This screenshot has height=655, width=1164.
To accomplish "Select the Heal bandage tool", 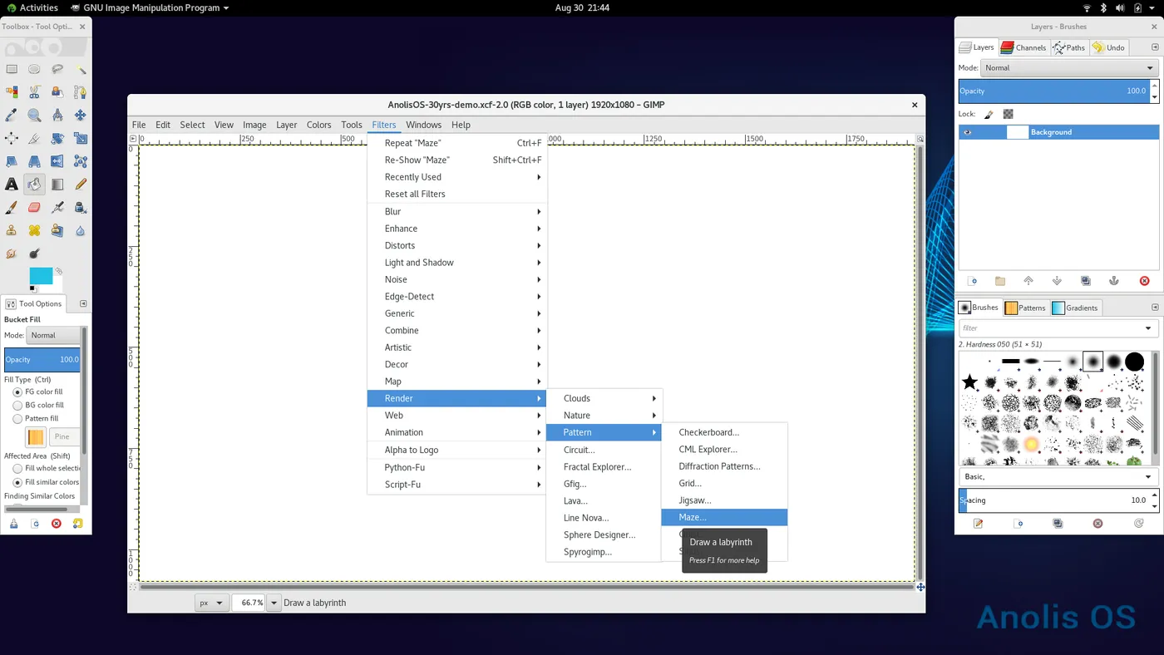I will (34, 230).
